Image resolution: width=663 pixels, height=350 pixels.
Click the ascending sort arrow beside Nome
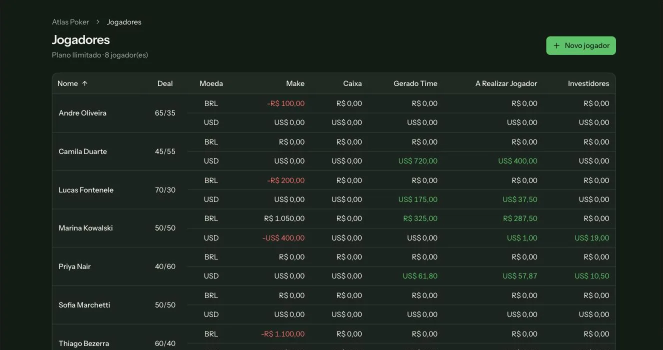(x=84, y=83)
